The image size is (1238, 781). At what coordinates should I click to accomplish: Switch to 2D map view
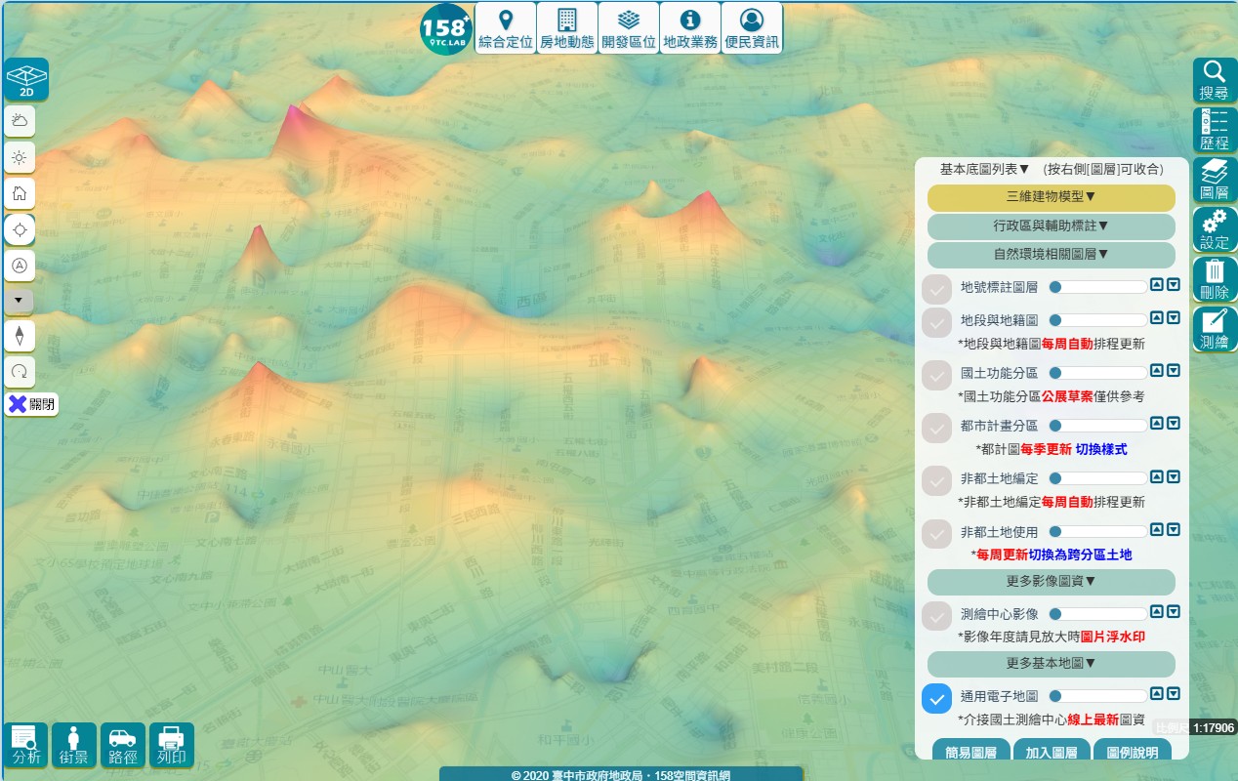coord(26,79)
